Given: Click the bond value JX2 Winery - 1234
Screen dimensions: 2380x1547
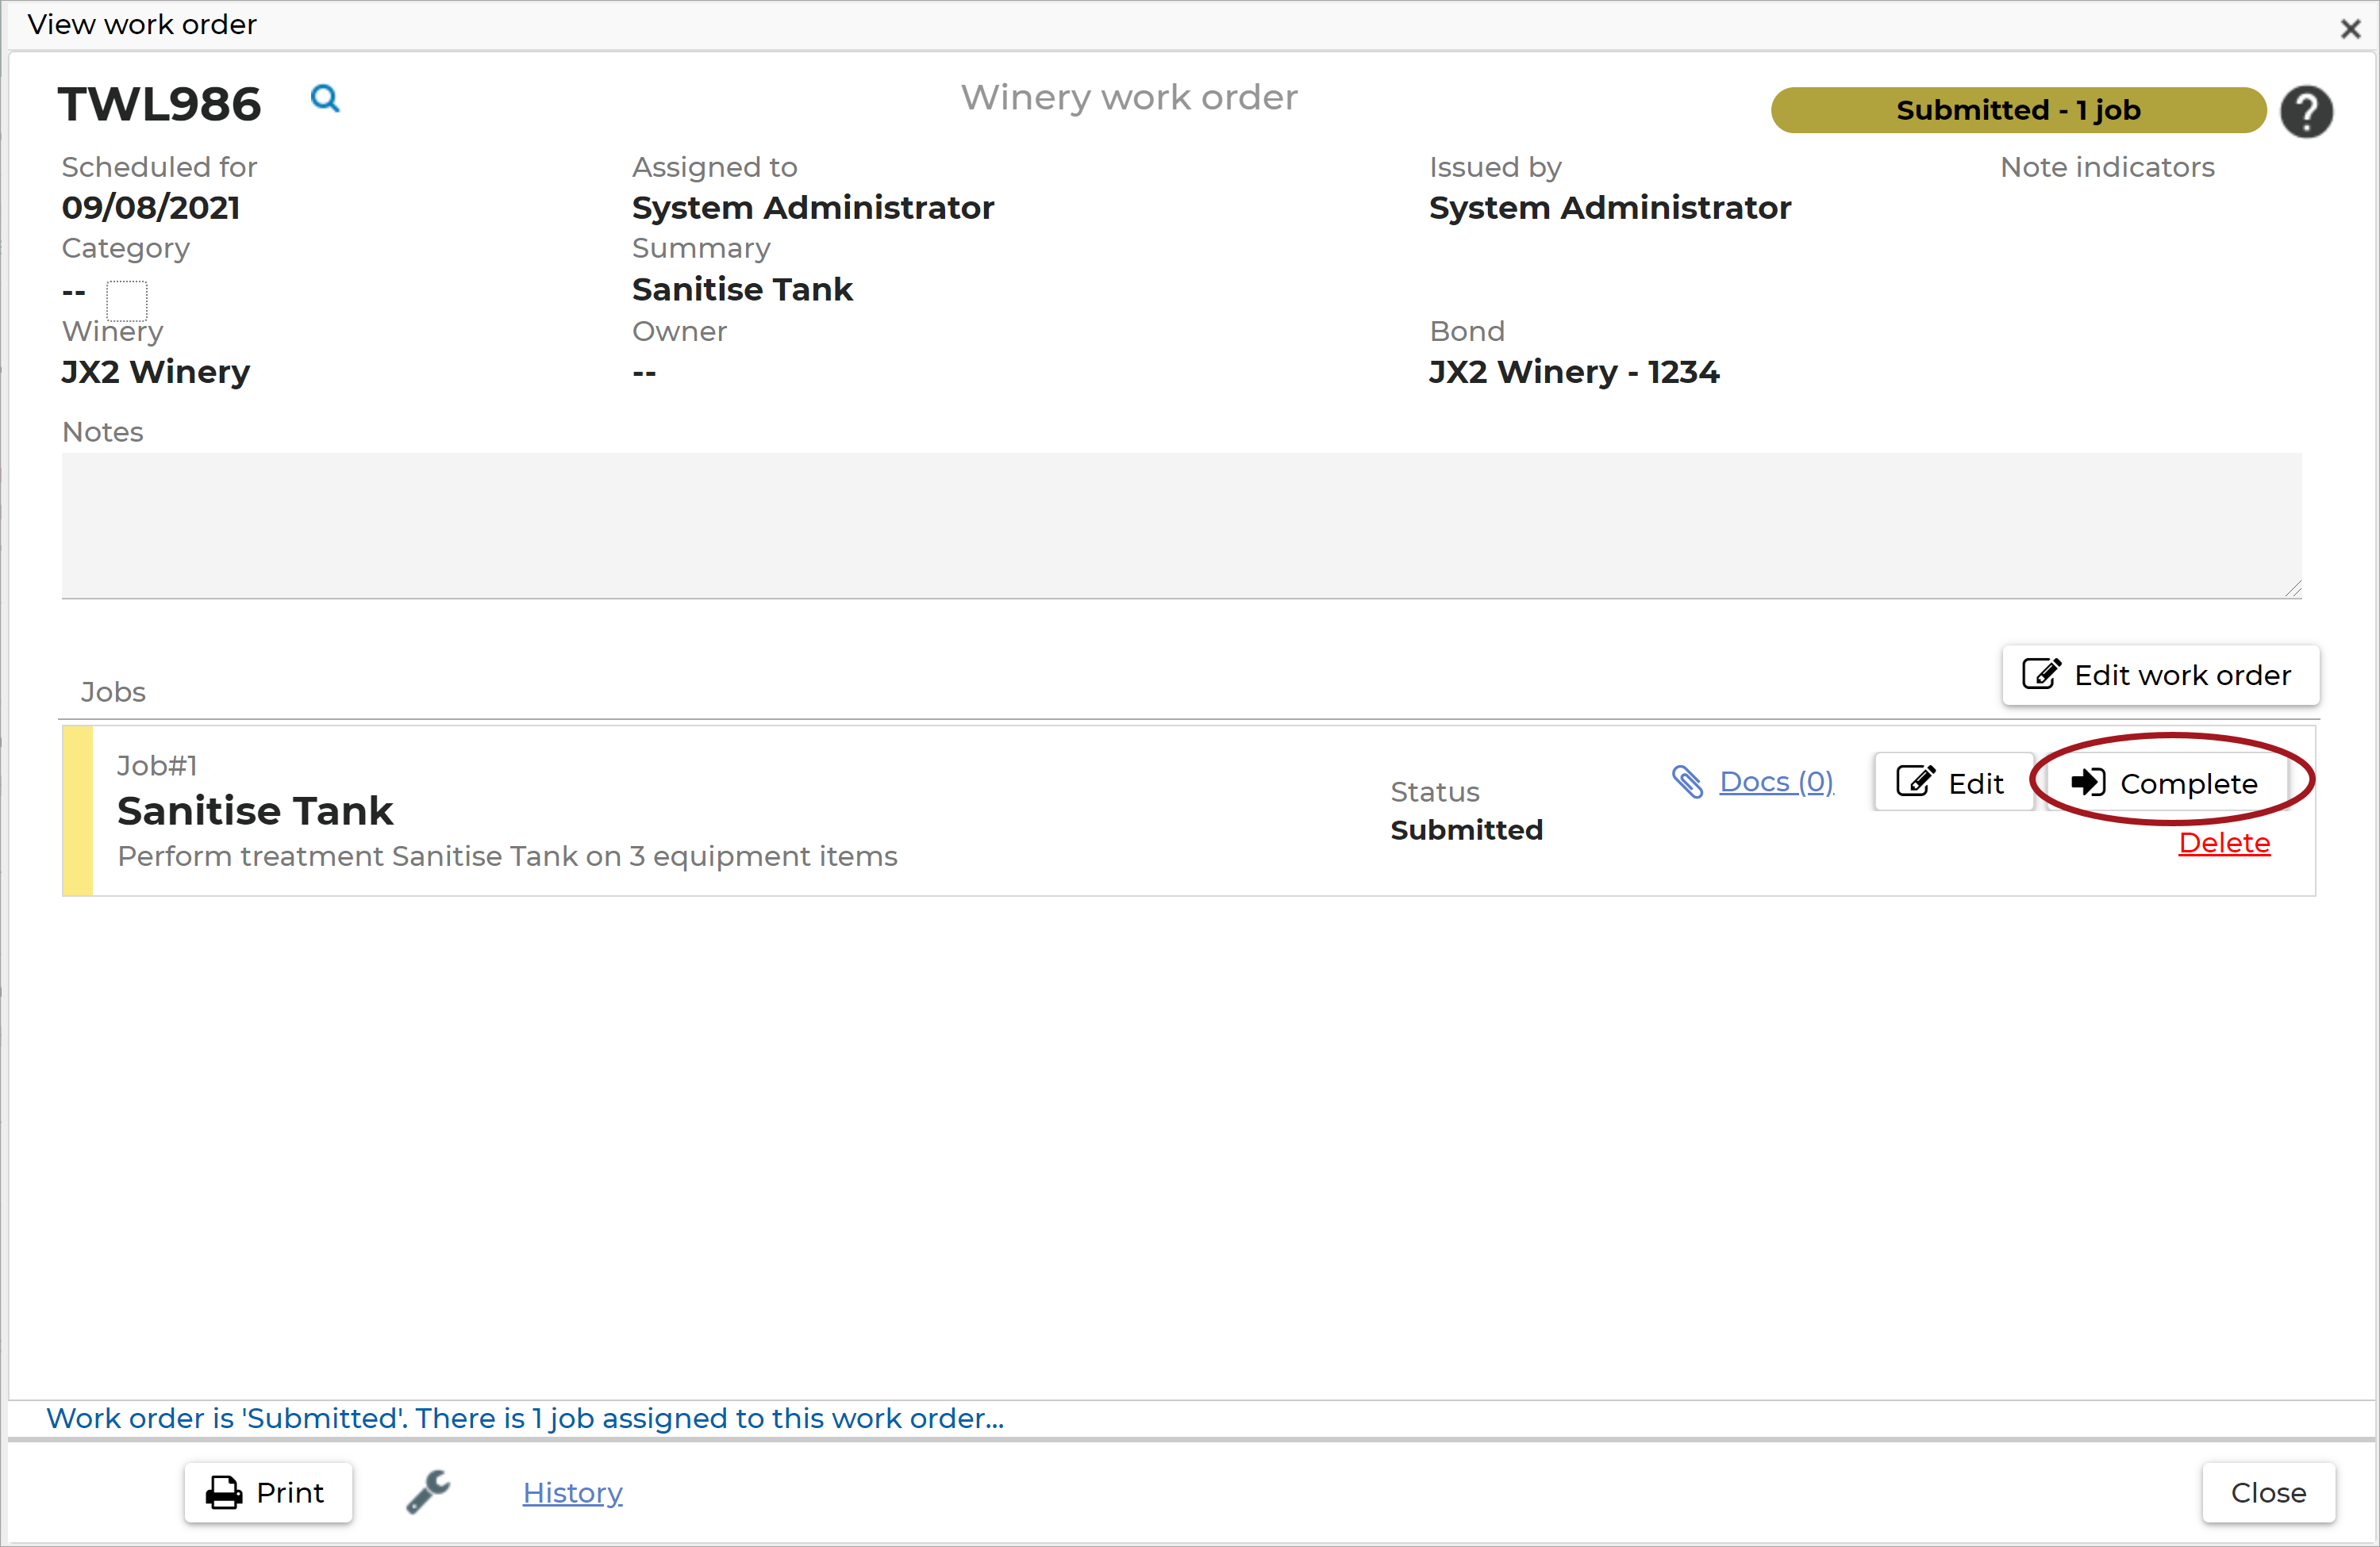Looking at the screenshot, I should pyautogui.click(x=1574, y=372).
